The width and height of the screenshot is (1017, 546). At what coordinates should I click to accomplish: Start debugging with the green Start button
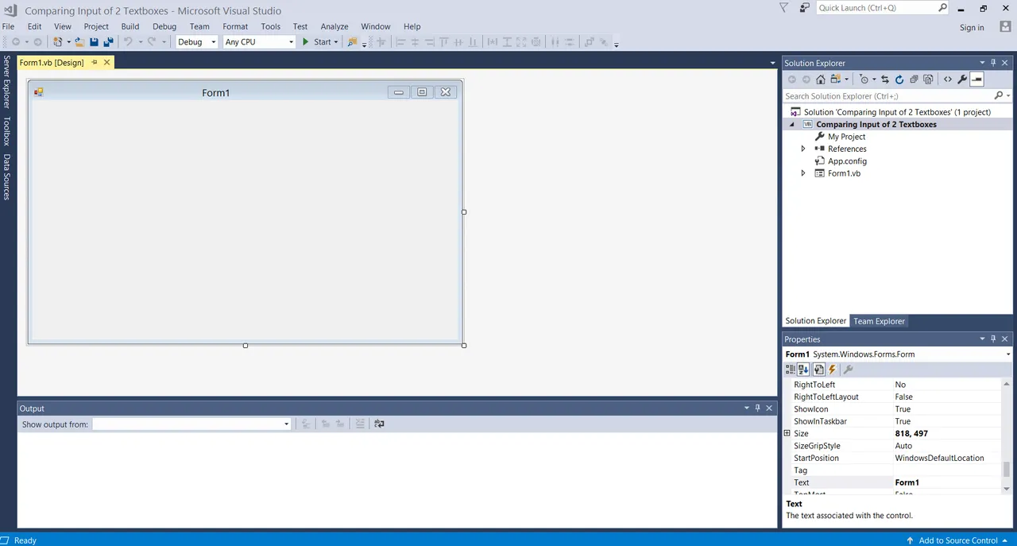pos(317,42)
